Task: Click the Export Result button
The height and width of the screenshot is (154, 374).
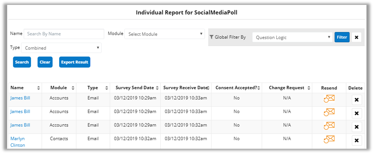Action: click(75, 62)
